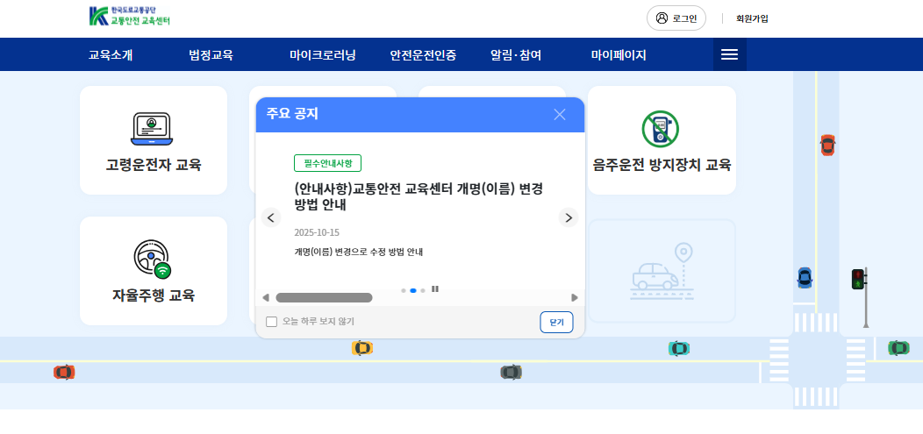The image size is (923, 434).
Task: Click the 고령운전자 교육 laptop icon
Action: coord(152,129)
